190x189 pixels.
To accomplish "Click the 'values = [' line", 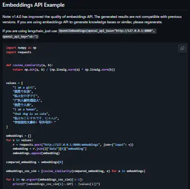I will point(14,83).
